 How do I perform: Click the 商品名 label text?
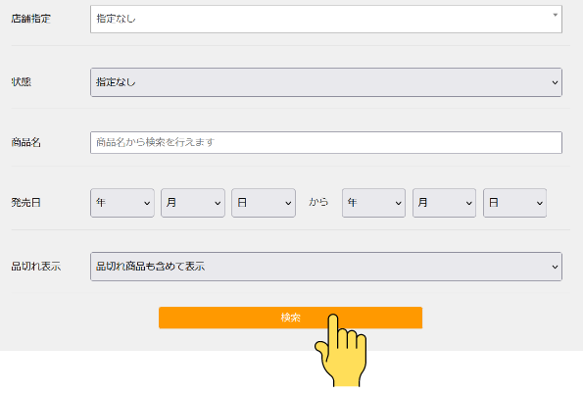point(26,142)
